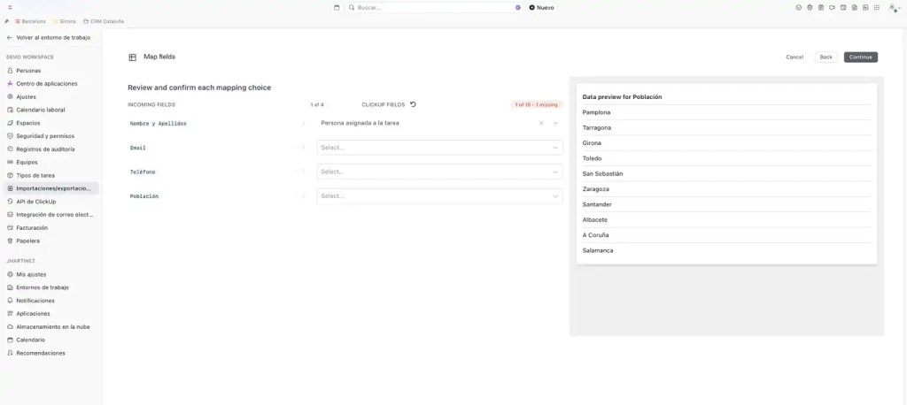Open API de ClickUp
The height and width of the screenshot is (405, 907).
(x=35, y=202)
